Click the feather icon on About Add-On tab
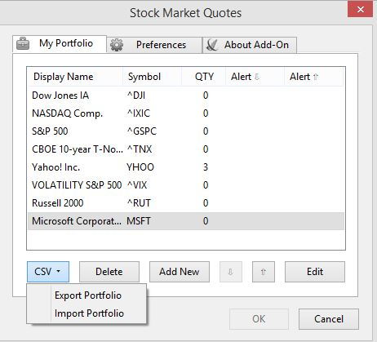The width and height of the screenshot is (377, 342). click(x=212, y=45)
